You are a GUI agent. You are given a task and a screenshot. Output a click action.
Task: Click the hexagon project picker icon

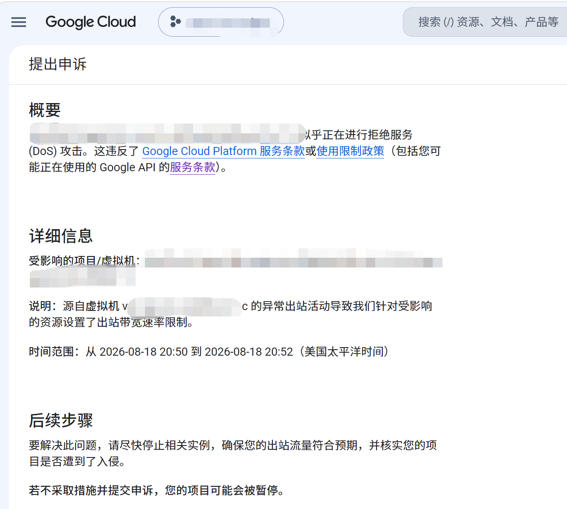[175, 21]
